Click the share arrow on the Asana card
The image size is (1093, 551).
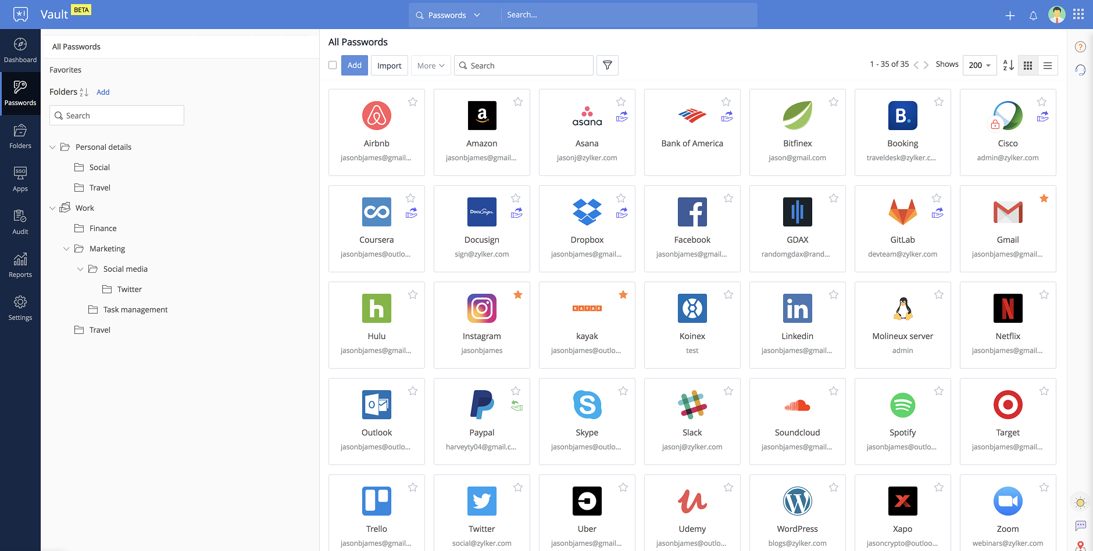[x=622, y=117]
